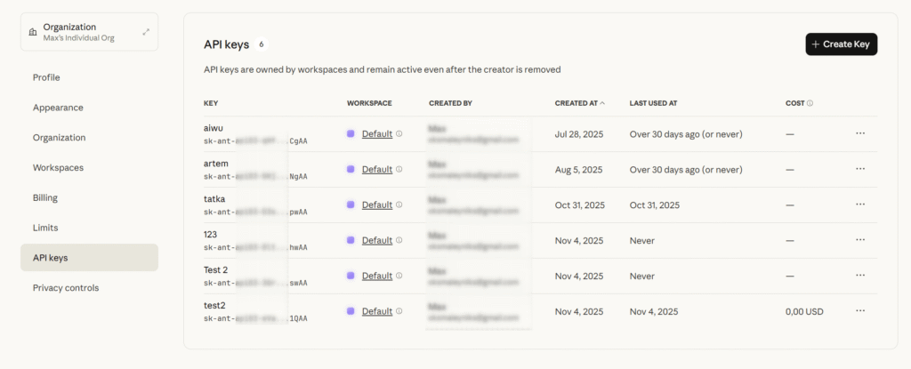
Task: Open Default workspace link for tatka key
Action: [376, 205]
